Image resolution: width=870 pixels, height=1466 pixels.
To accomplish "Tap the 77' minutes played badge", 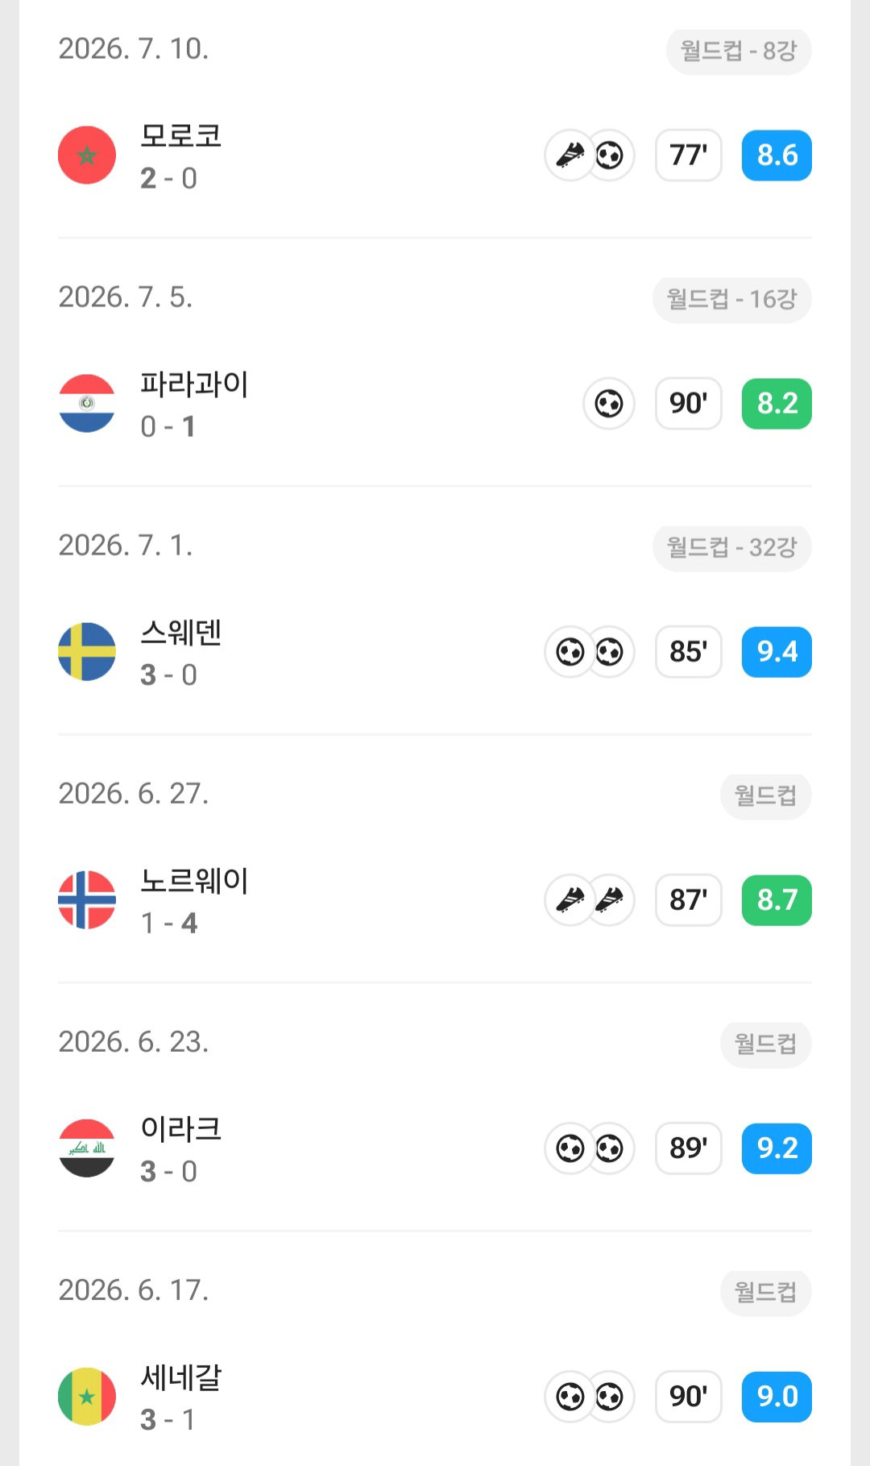I will [x=689, y=155].
